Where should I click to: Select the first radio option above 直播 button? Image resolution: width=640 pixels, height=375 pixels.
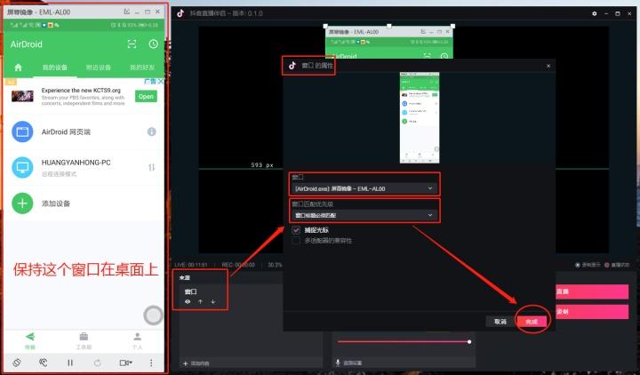pyautogui.click(x=578, y=265)
